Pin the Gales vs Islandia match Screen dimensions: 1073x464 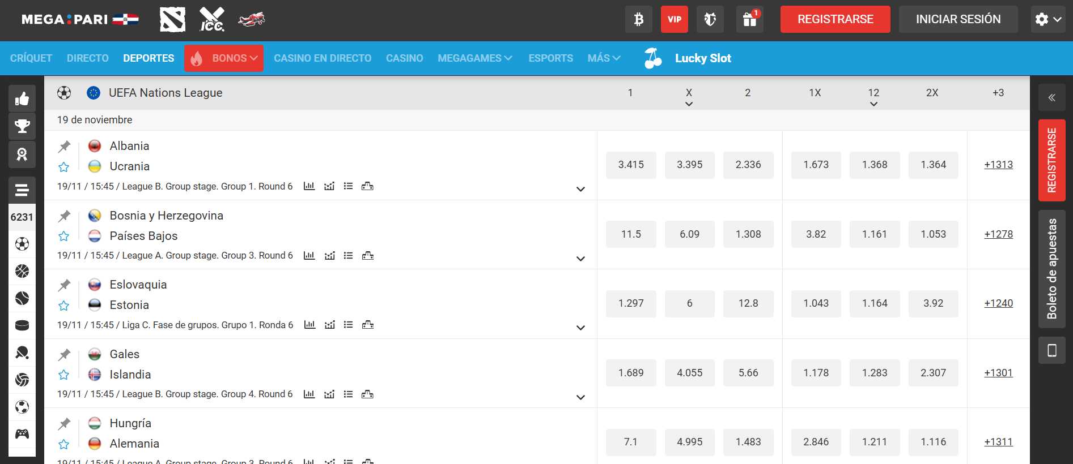click(x=64, y=355)
